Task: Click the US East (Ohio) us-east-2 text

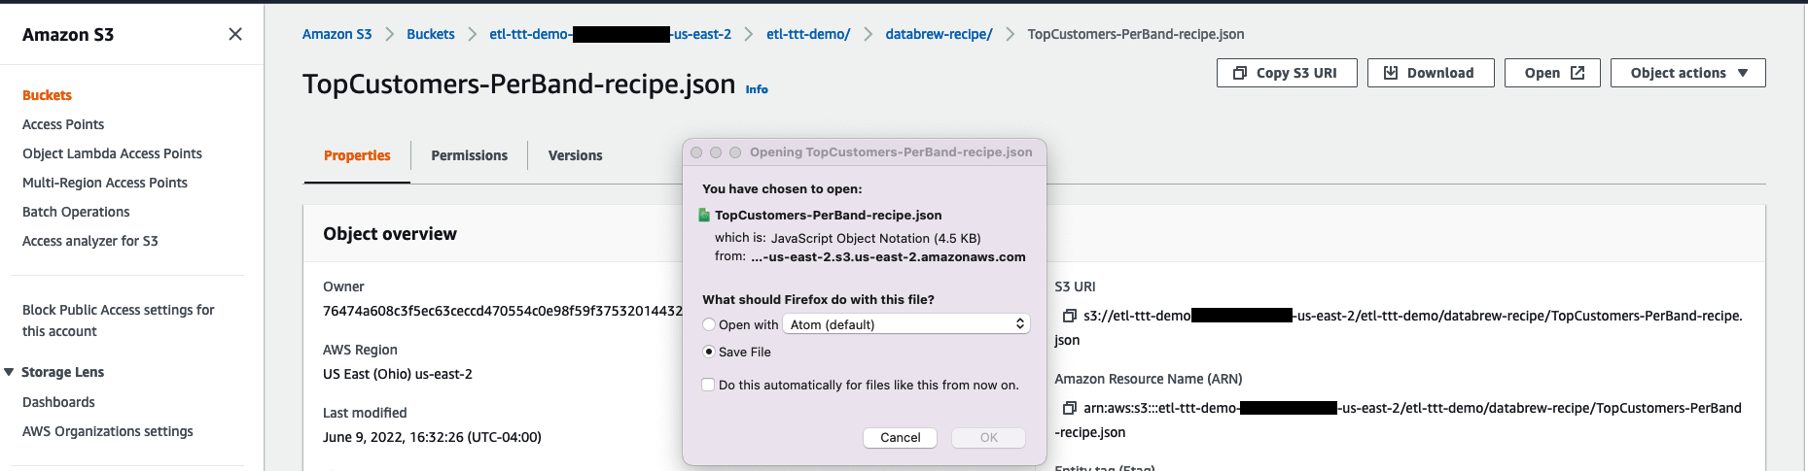Action: coord(398,374)
